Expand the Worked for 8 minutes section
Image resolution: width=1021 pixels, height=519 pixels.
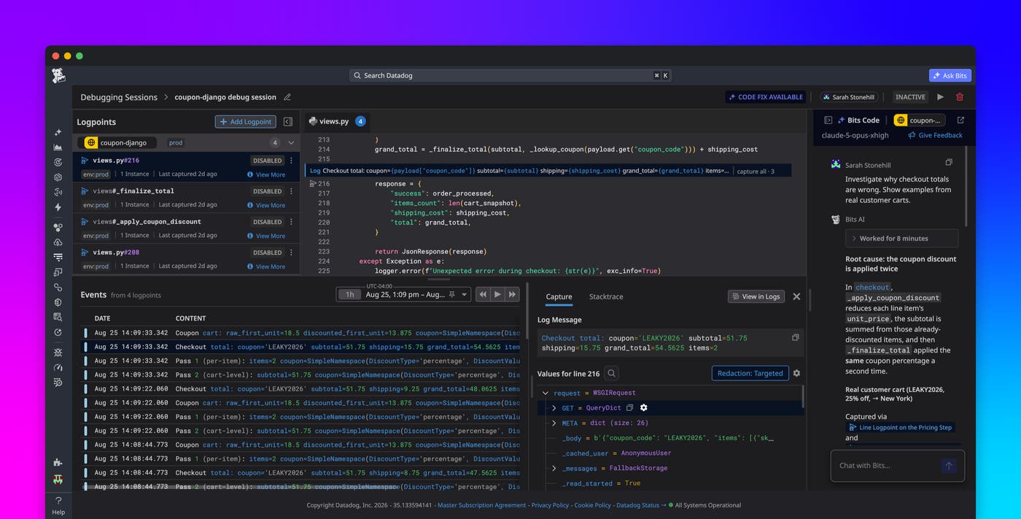click(902, 239)
